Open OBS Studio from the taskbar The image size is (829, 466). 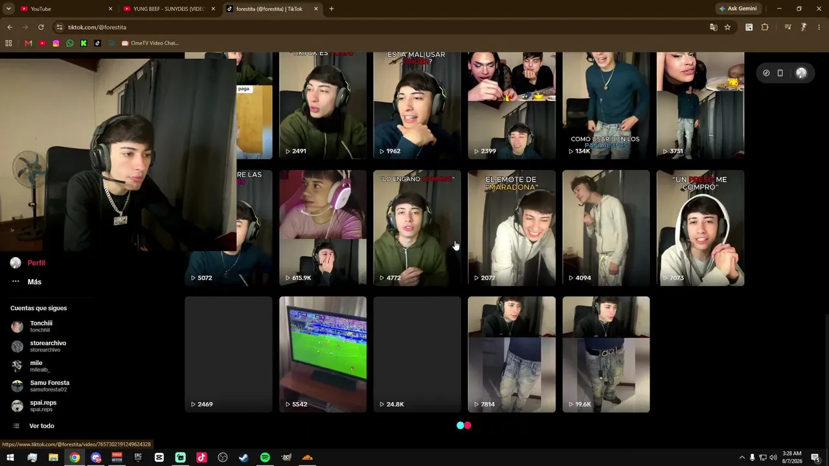pyautogui.click(x=223, y=458)
